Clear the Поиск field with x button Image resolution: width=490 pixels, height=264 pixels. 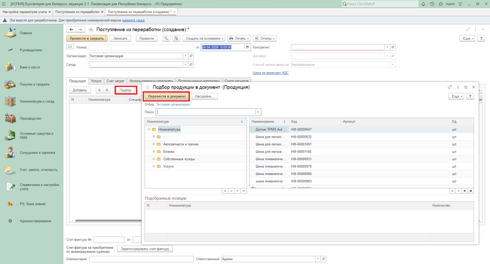258,112
